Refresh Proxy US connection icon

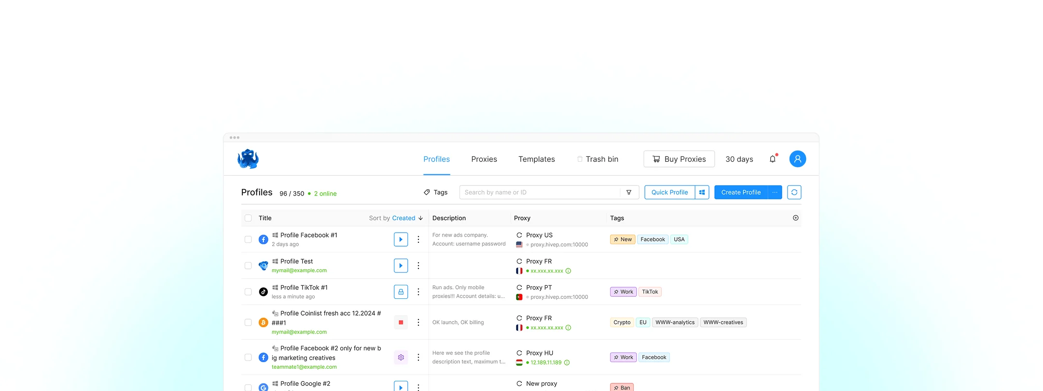519,235
